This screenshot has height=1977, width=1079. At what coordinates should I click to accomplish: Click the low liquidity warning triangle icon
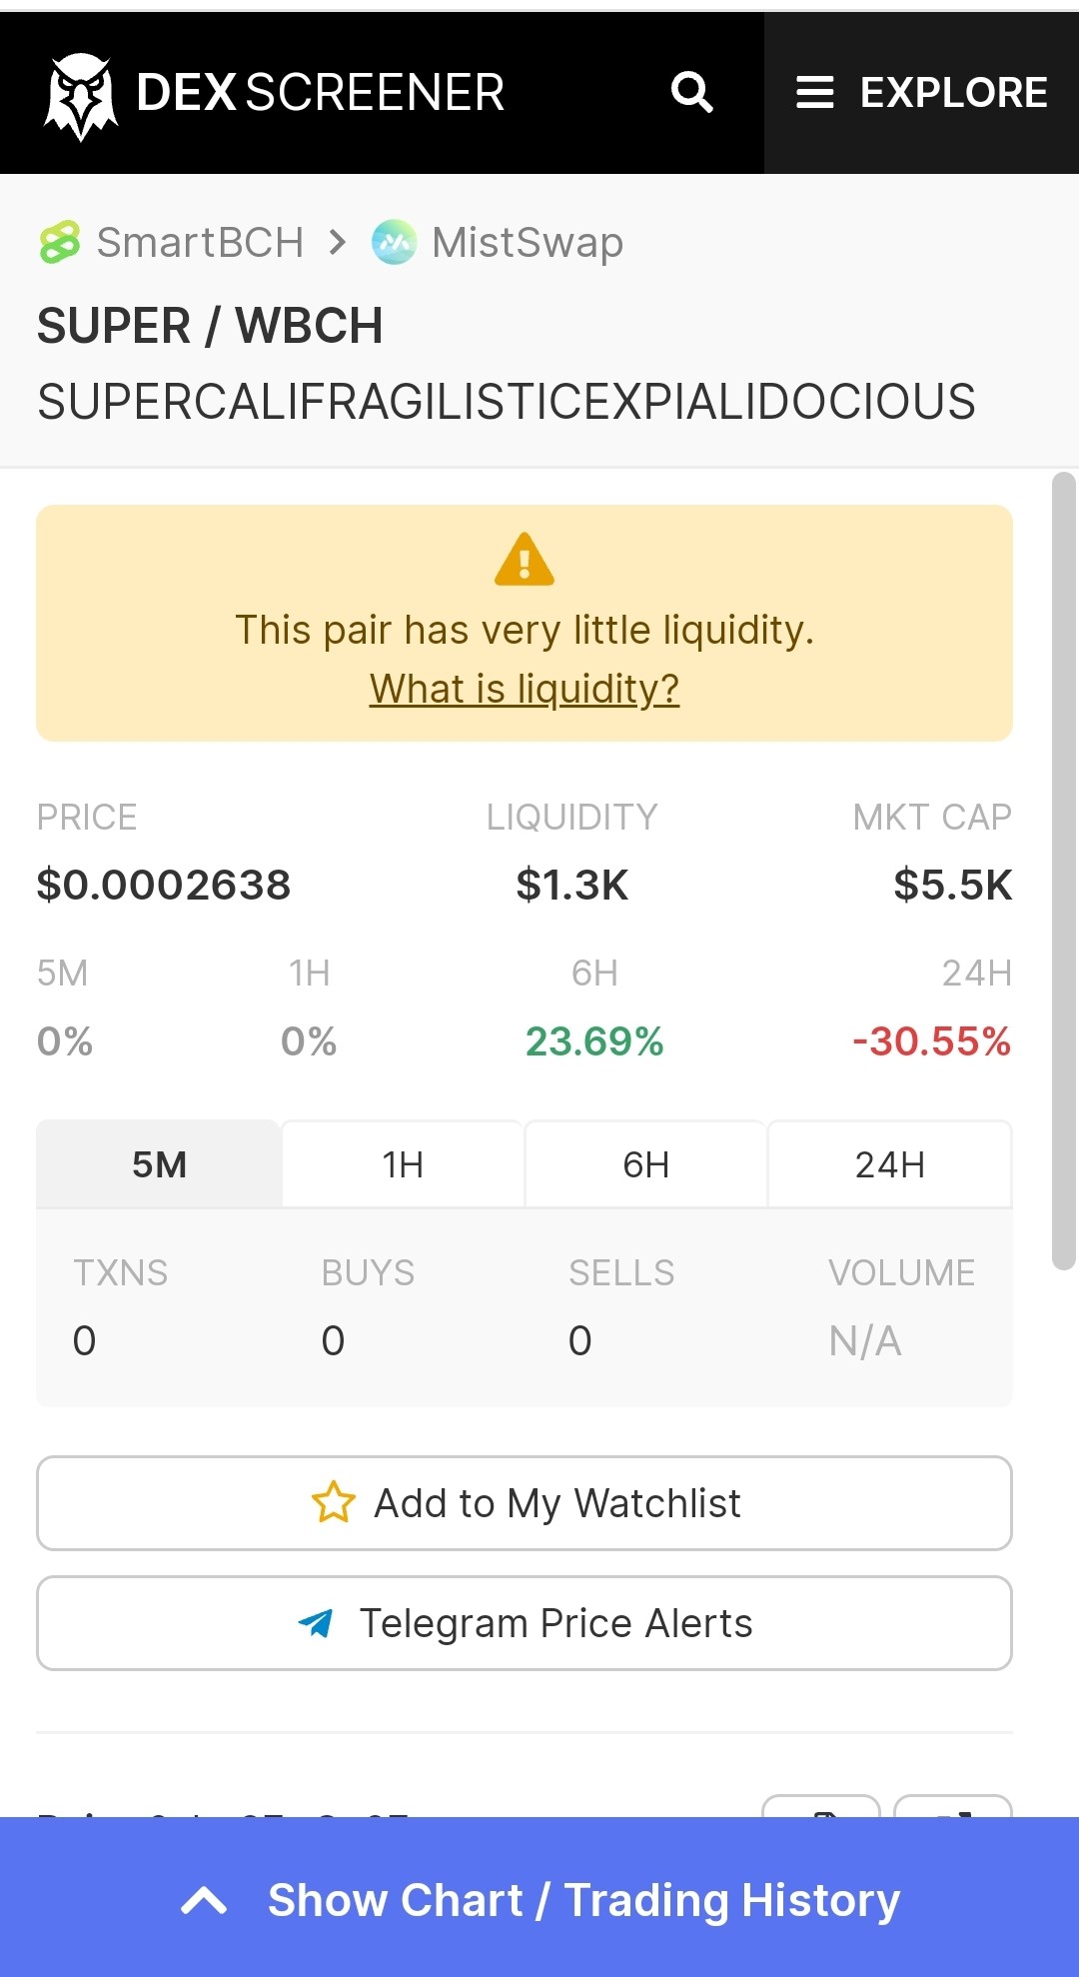(x=525, y=560)
